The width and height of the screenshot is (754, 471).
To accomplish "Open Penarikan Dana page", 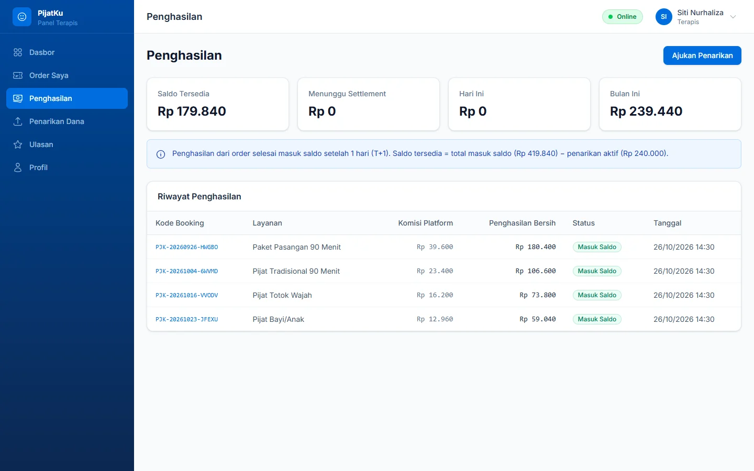I will pyautogui.click(x=67, y=121).
